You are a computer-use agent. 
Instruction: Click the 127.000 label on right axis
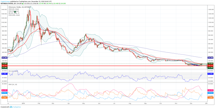[x=210, y=67]
